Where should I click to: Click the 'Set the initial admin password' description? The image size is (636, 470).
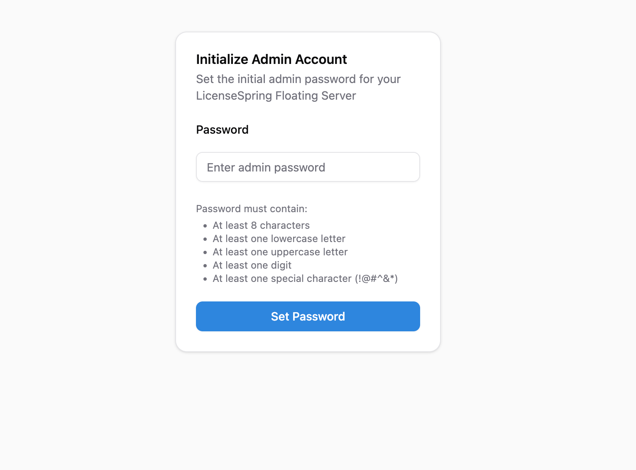tap(298, 79)
